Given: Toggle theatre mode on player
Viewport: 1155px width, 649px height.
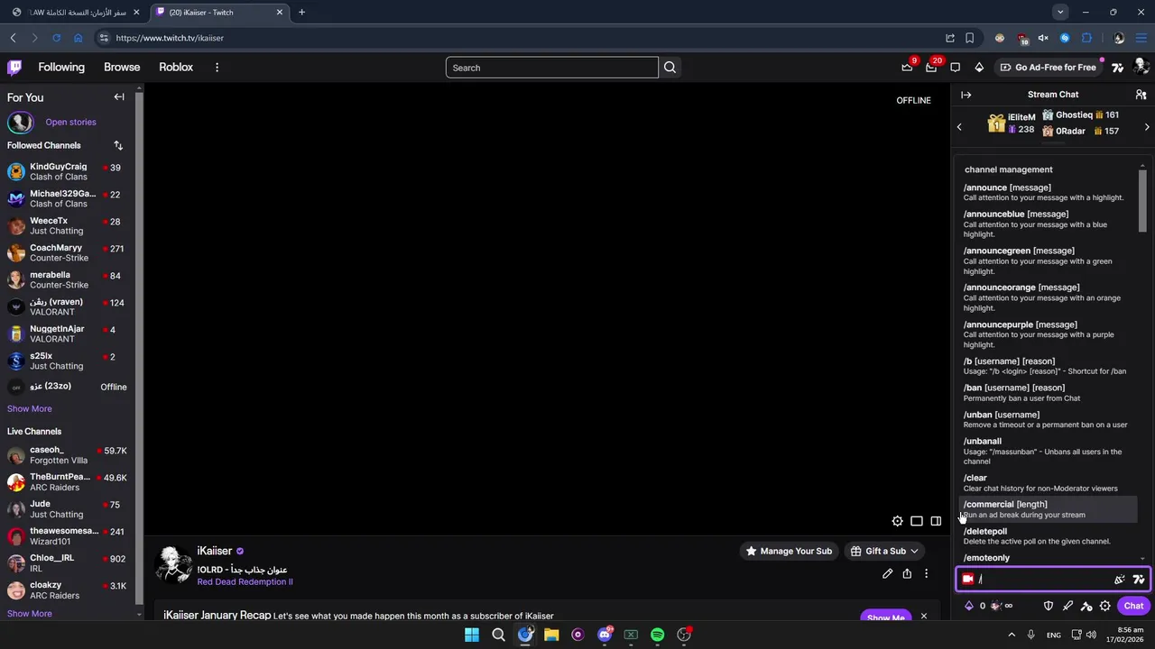Looking at the screenshot, I should click(x=917, y=521).
